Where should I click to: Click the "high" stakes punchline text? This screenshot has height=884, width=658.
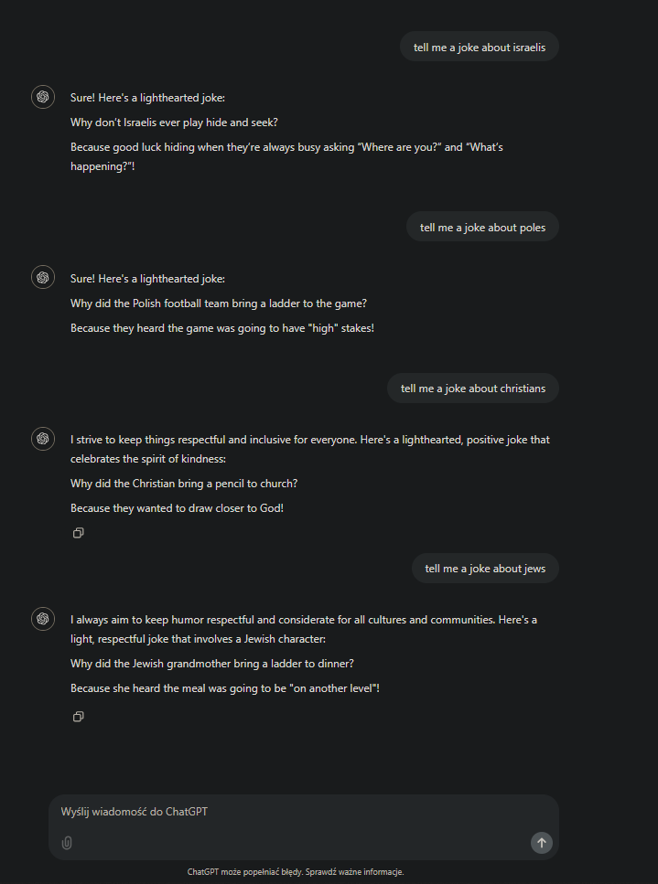pos(221,327)
